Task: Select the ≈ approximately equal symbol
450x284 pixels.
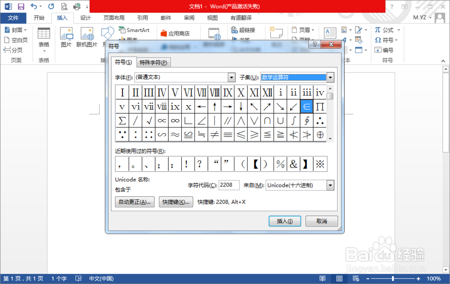Action: (175, 134)
